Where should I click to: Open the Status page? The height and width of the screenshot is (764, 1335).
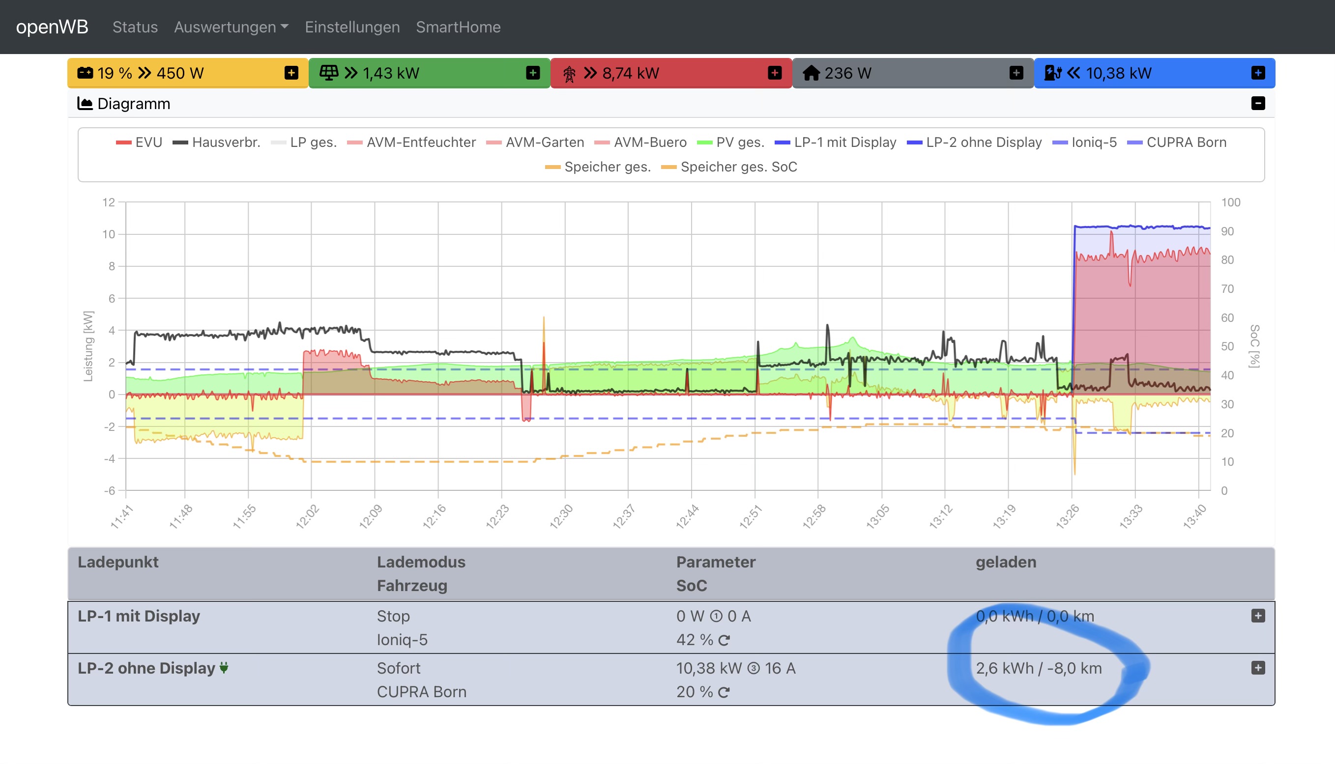(135, 27)
